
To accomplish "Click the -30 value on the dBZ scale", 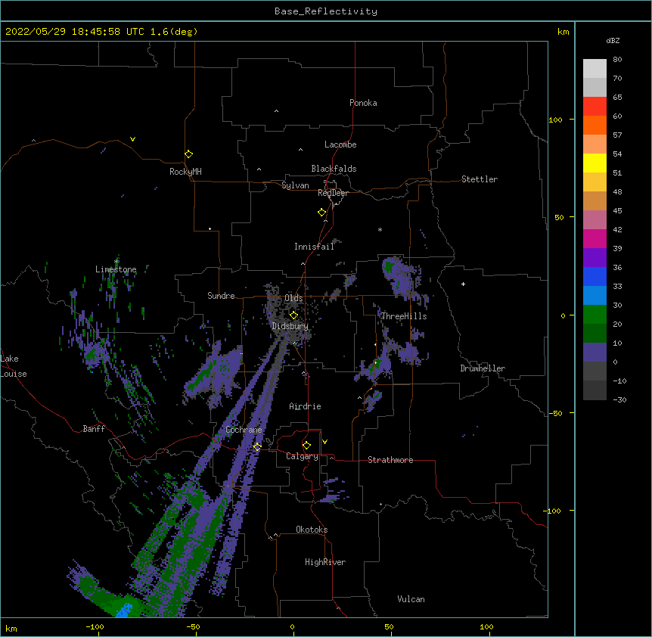I will tap(619, 400).
